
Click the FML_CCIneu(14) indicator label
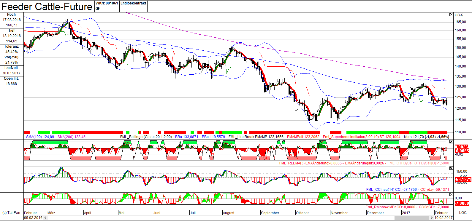coord(380,190)
